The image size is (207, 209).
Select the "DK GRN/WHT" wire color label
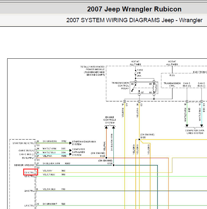pyautogui.click(x=50, y=204)
